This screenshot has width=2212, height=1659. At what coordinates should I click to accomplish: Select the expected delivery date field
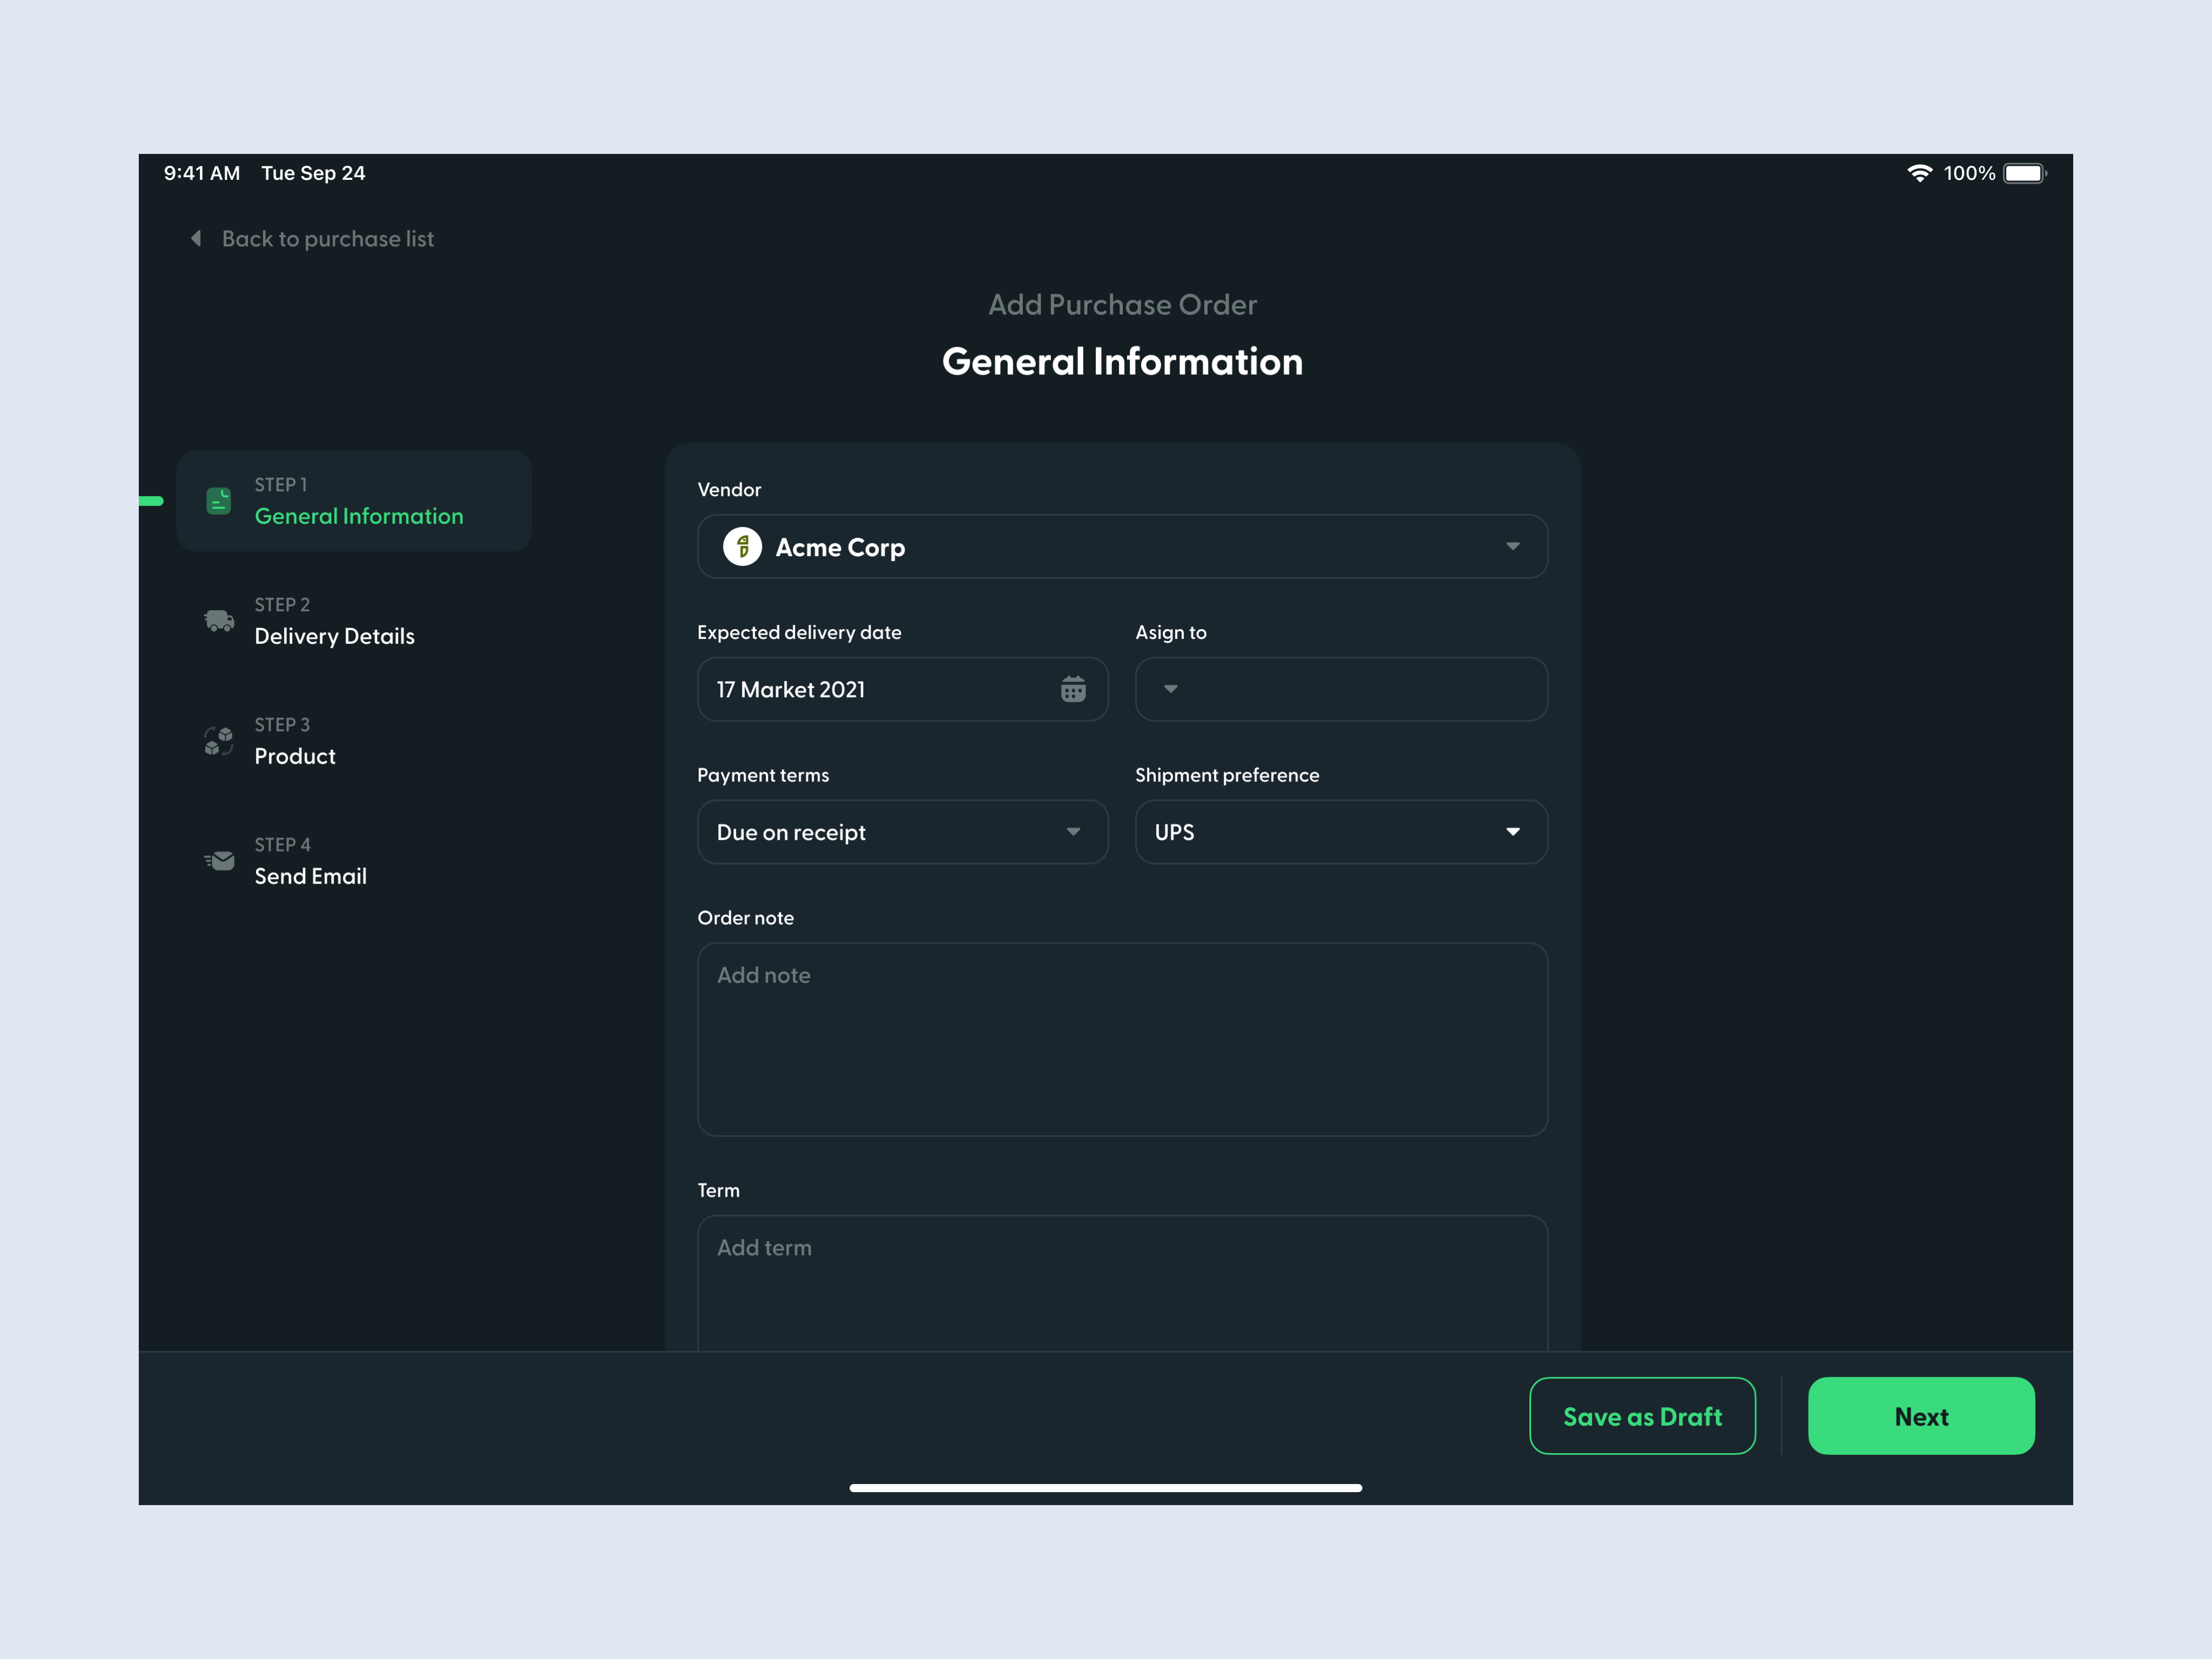(x=880, y=689)
